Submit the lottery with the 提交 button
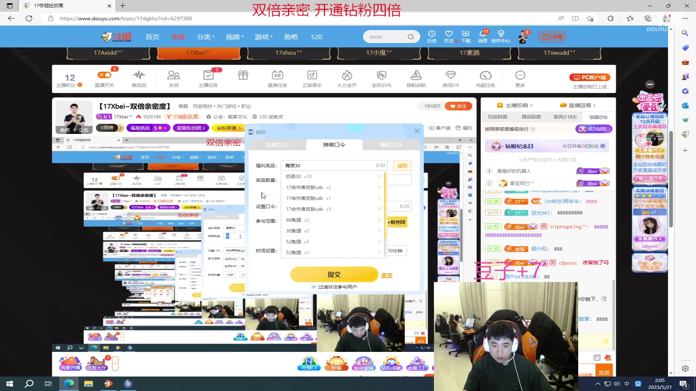696x391 pixels. (333, 274)
